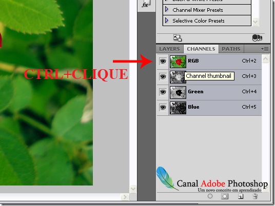
Task: Toggle visibility of the Ctrl+3 channel
Action: point(163,77)
